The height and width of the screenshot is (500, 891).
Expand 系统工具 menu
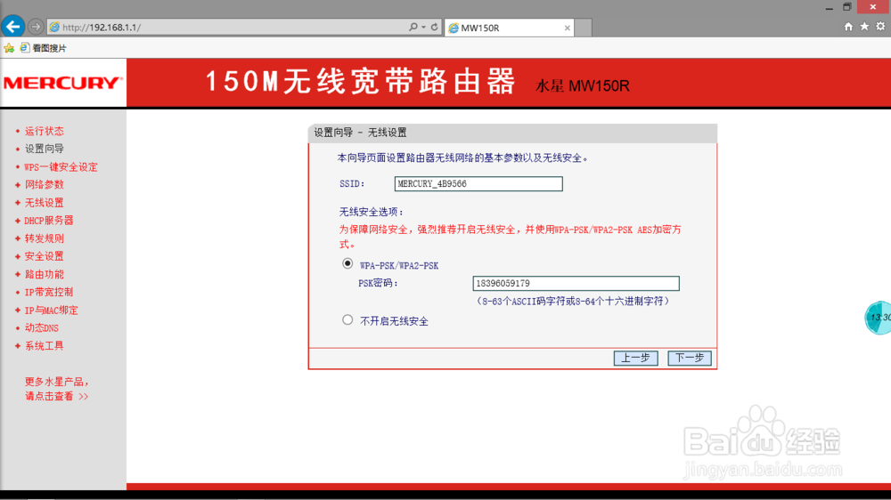[44, 346]
